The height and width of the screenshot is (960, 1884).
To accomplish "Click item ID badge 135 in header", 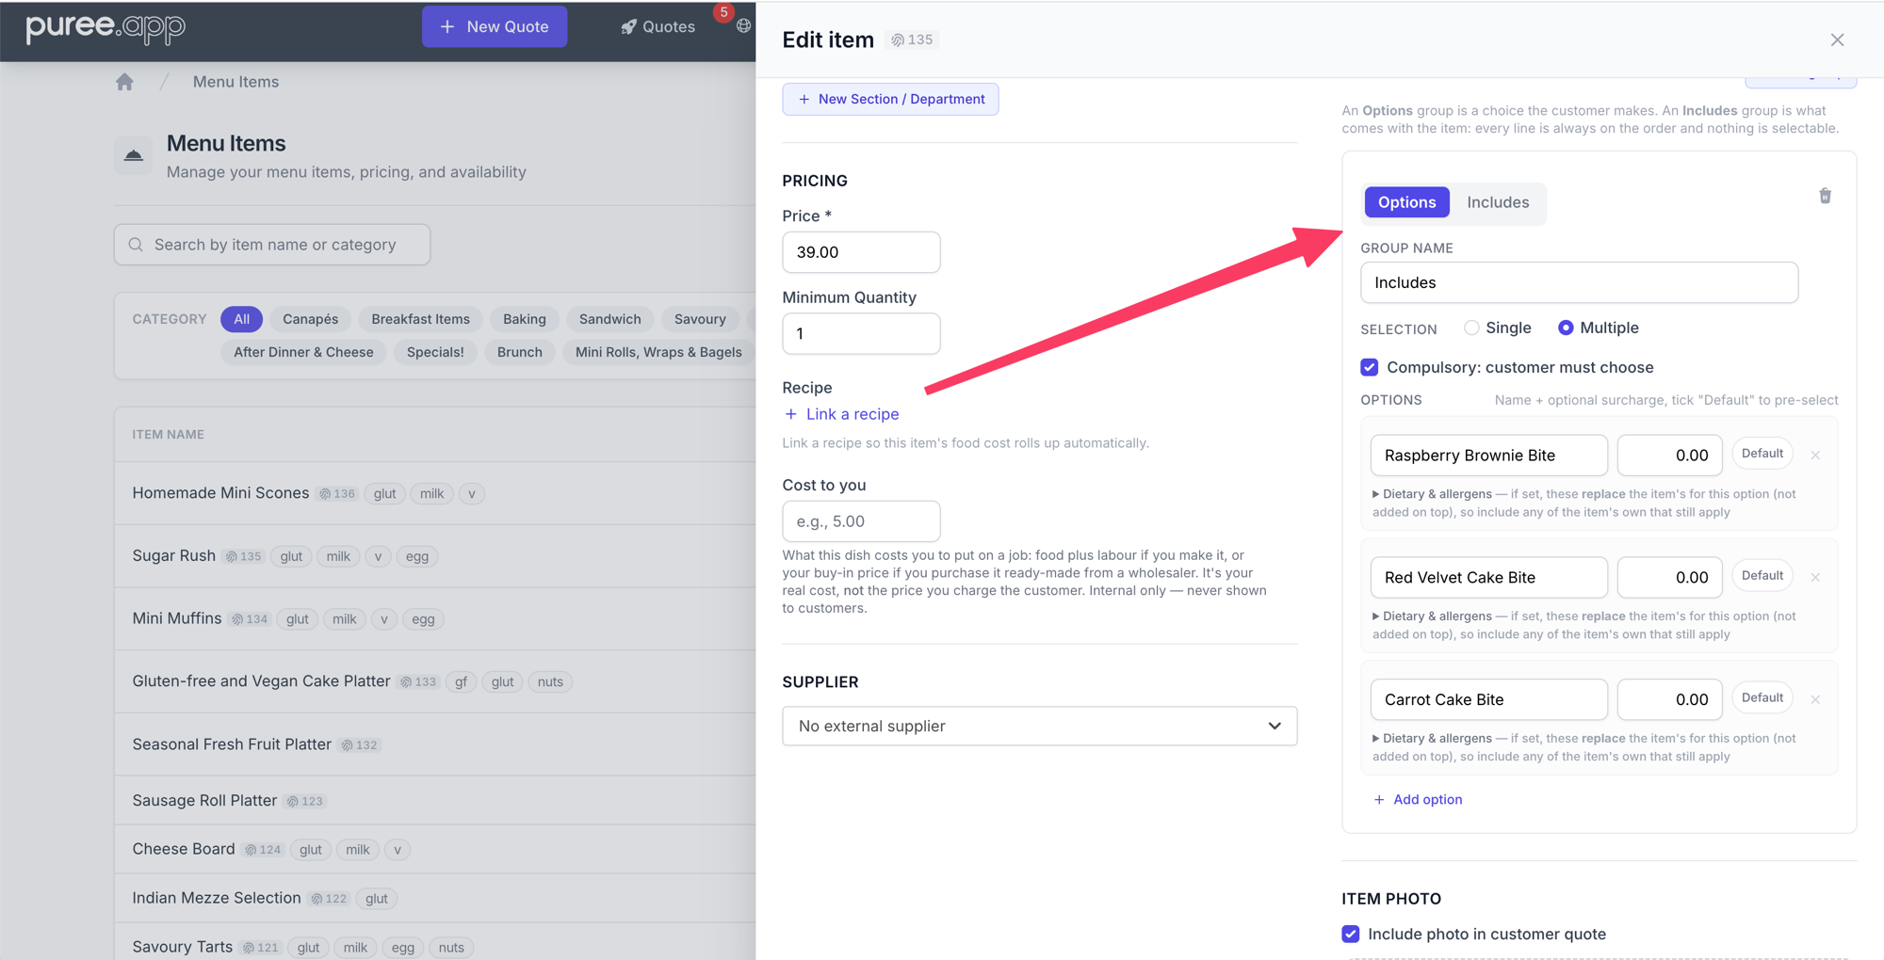I will point(912,40).
